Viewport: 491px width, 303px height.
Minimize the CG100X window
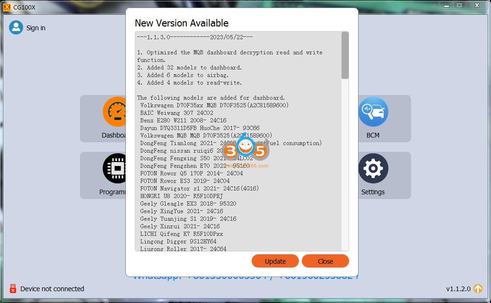446,5
